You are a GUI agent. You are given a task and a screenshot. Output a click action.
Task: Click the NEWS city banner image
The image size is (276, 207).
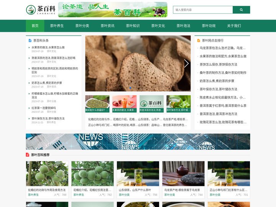(x=138, y=141)
